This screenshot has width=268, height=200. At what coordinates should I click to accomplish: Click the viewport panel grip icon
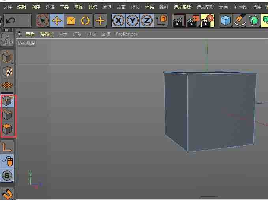pos(20,34)
